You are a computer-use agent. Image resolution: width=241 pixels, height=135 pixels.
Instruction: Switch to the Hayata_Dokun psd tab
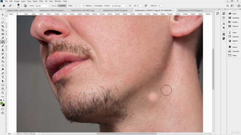click(x=20, y=10)
